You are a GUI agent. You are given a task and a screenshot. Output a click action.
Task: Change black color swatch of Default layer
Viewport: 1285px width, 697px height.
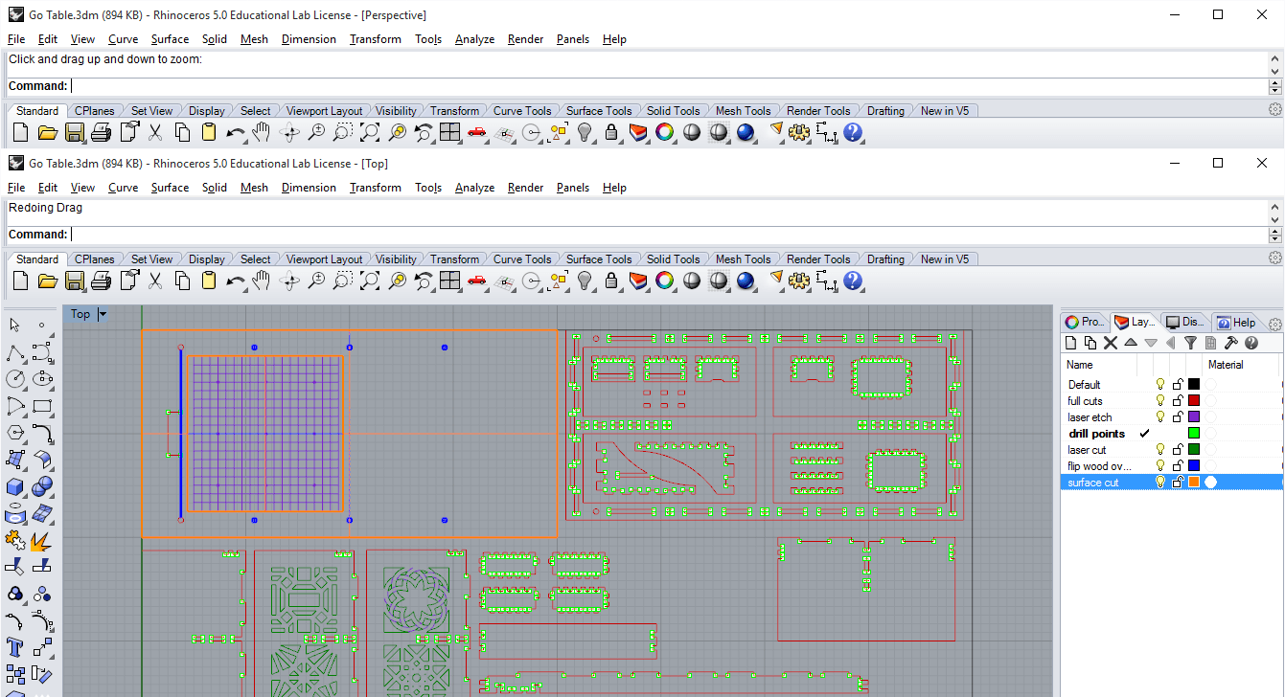1194,385
